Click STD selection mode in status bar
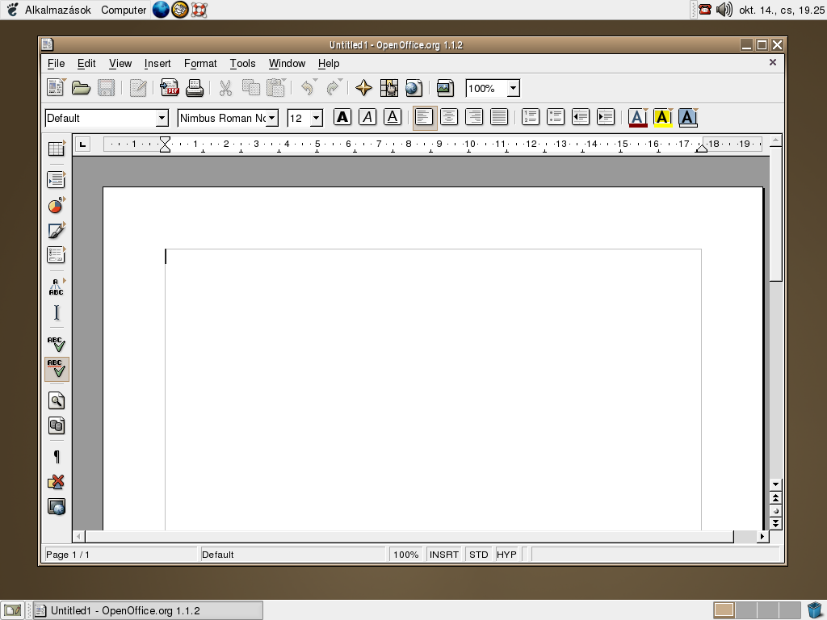 coord(478,555)
